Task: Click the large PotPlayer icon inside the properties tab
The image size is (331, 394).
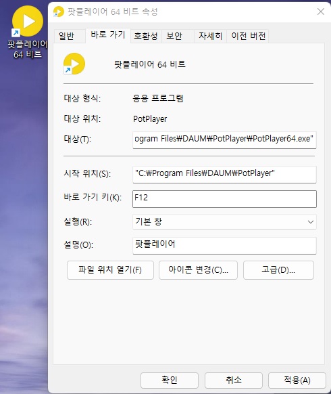Action: pos(74,64)
